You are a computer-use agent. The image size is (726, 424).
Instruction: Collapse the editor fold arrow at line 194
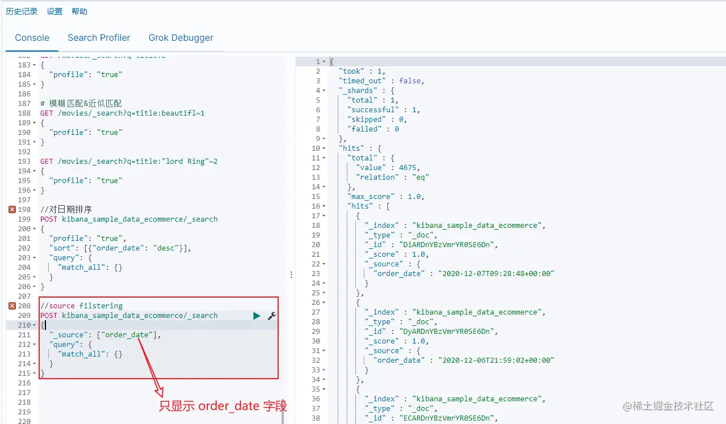(35, 171)
